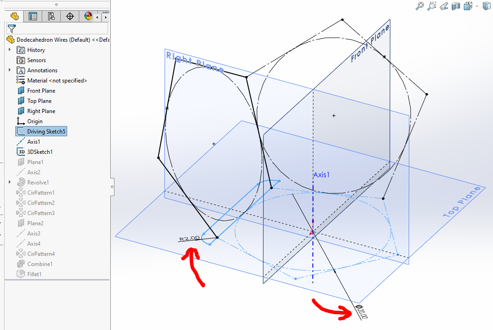Viewport: 493px width, 330px height.
Task: Click the Fillet1 feature icon
Action: (x=21, y=274)
